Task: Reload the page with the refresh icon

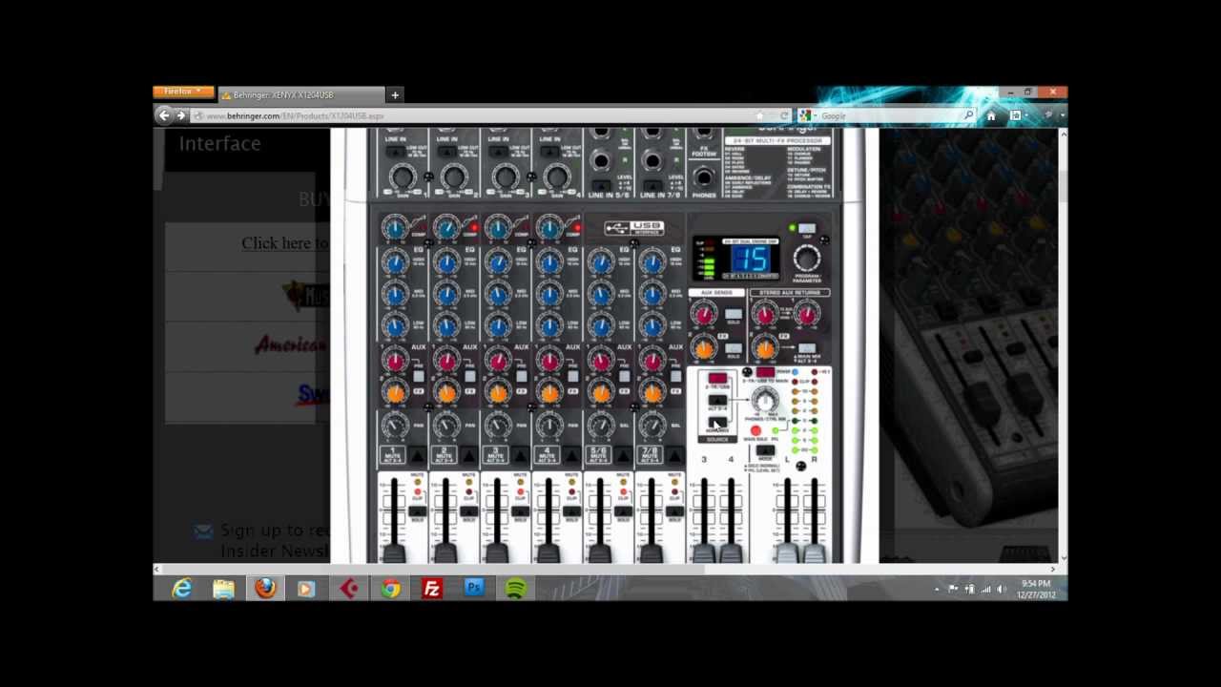Action: 784,115
